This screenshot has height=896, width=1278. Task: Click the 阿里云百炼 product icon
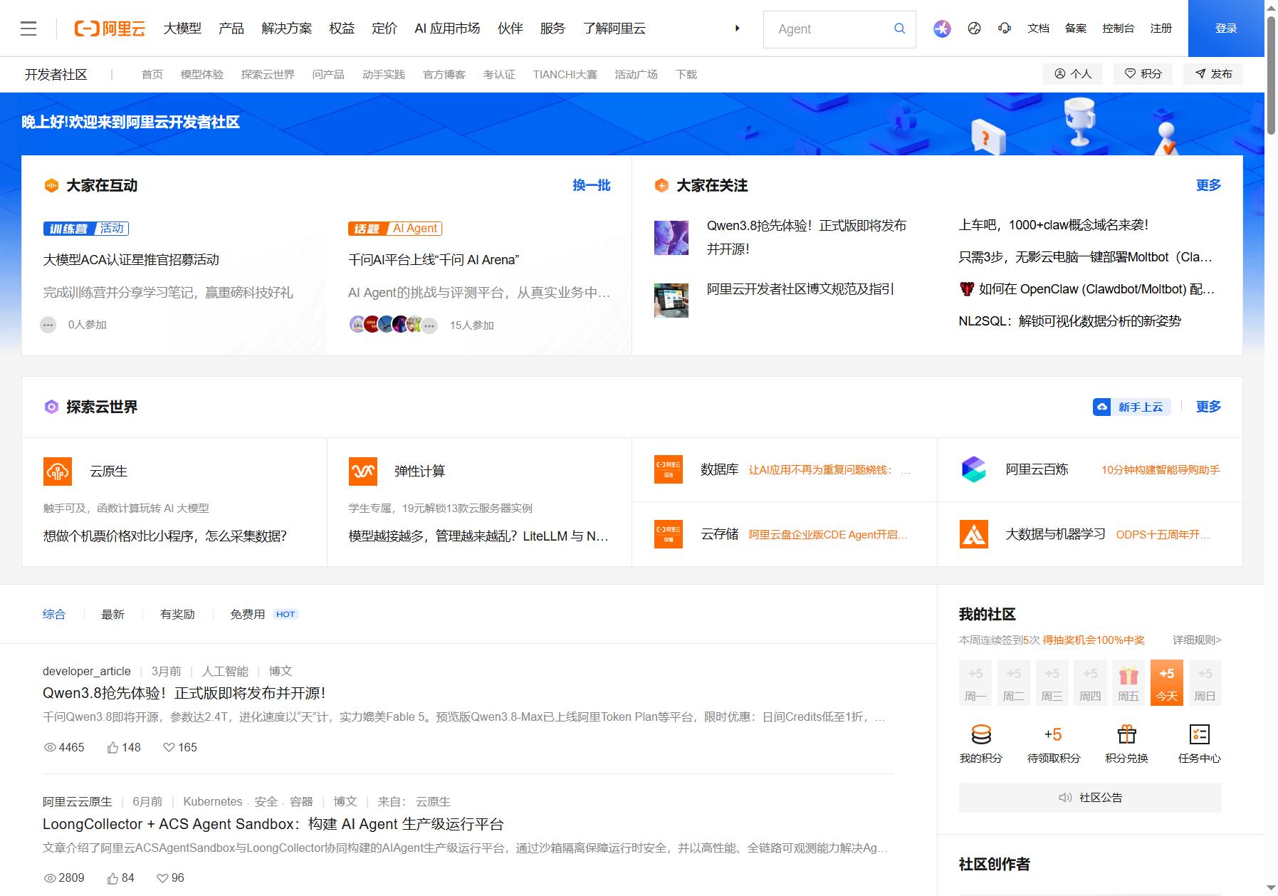pos(973,469)
